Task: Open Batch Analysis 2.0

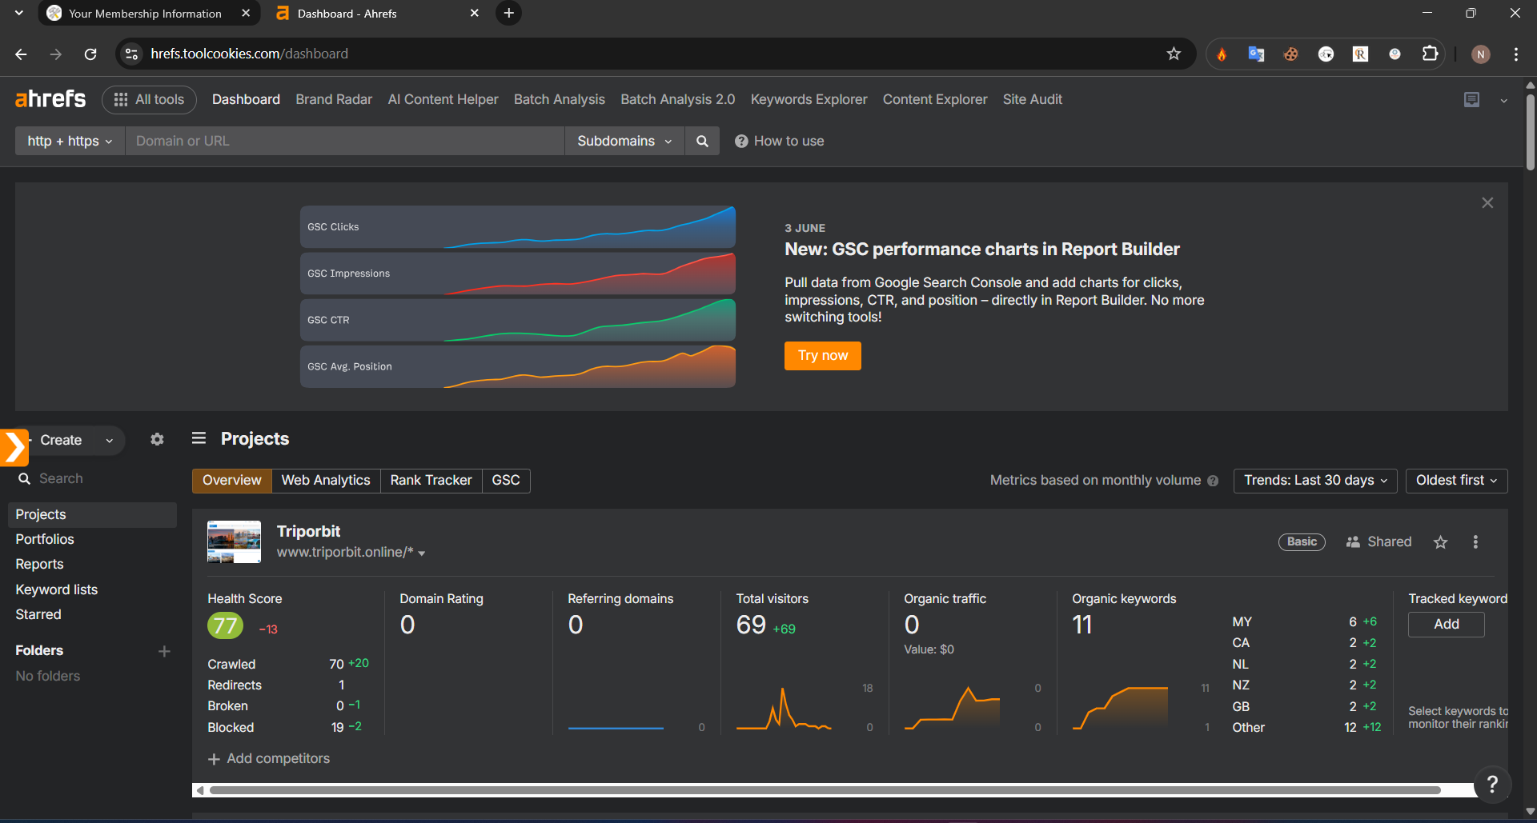Action: (x=677, y=99)
